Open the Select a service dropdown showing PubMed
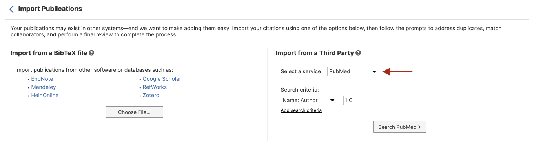The height and width of the screenshot is (141, 534). click(x=353, y=71)
